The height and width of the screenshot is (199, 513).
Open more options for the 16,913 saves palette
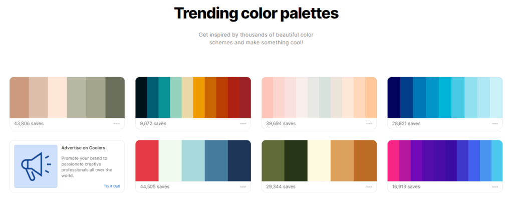point(495,187)
